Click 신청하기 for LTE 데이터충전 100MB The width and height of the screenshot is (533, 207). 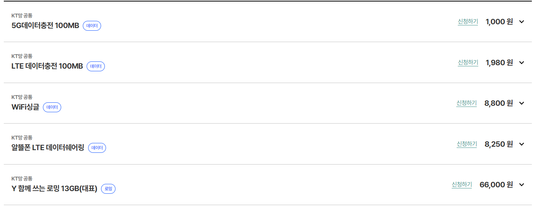point(468,63)
